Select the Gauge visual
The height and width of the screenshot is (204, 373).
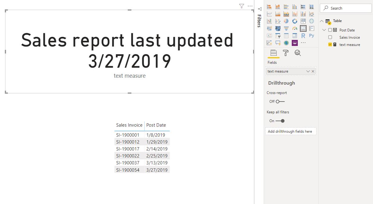point(295,28)
